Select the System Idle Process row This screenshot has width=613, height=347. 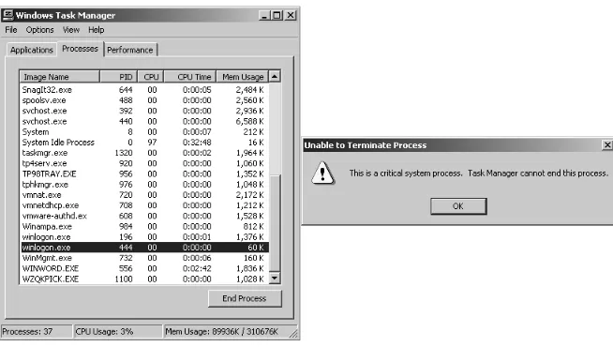point(144,143)
